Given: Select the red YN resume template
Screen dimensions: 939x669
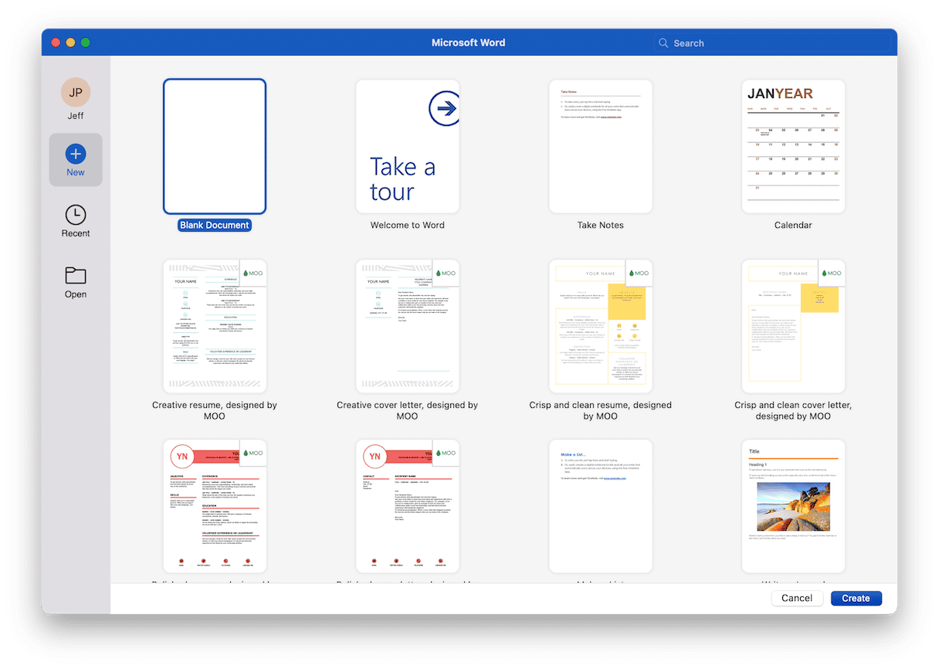Looking at the screenshot, I should (215, 506).
